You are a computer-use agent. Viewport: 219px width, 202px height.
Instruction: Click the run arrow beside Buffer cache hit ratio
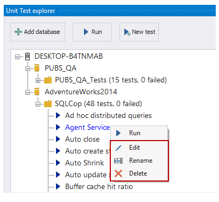pos(58,186)
